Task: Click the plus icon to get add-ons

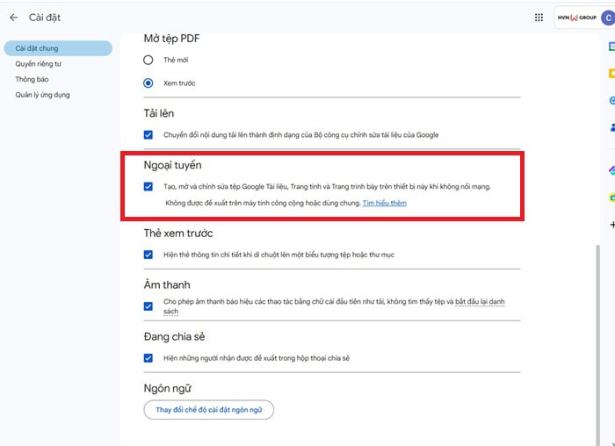Action: 611,226
